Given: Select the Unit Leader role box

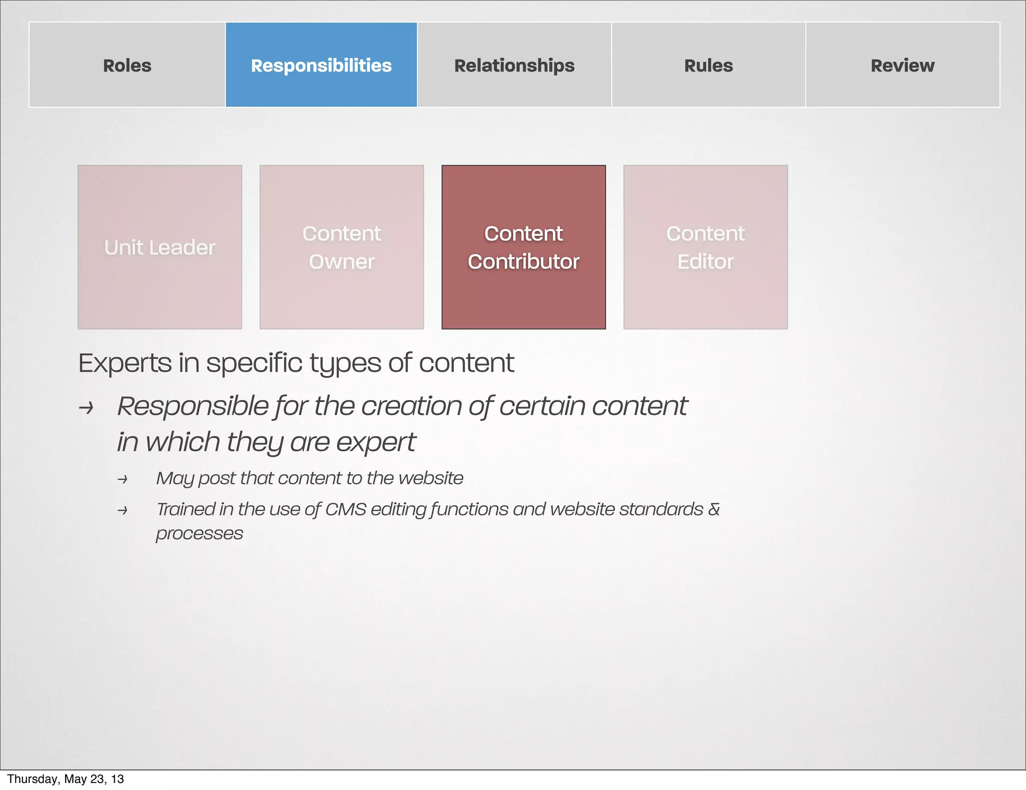Looking at the screenshot, I should tap(160, 247).
